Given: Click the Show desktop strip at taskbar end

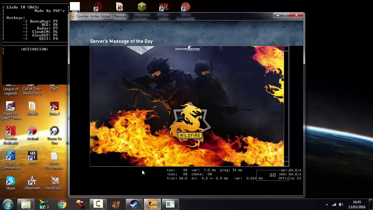Looking at the screenshot, I should pyautogui.click(x=371, y=204).
